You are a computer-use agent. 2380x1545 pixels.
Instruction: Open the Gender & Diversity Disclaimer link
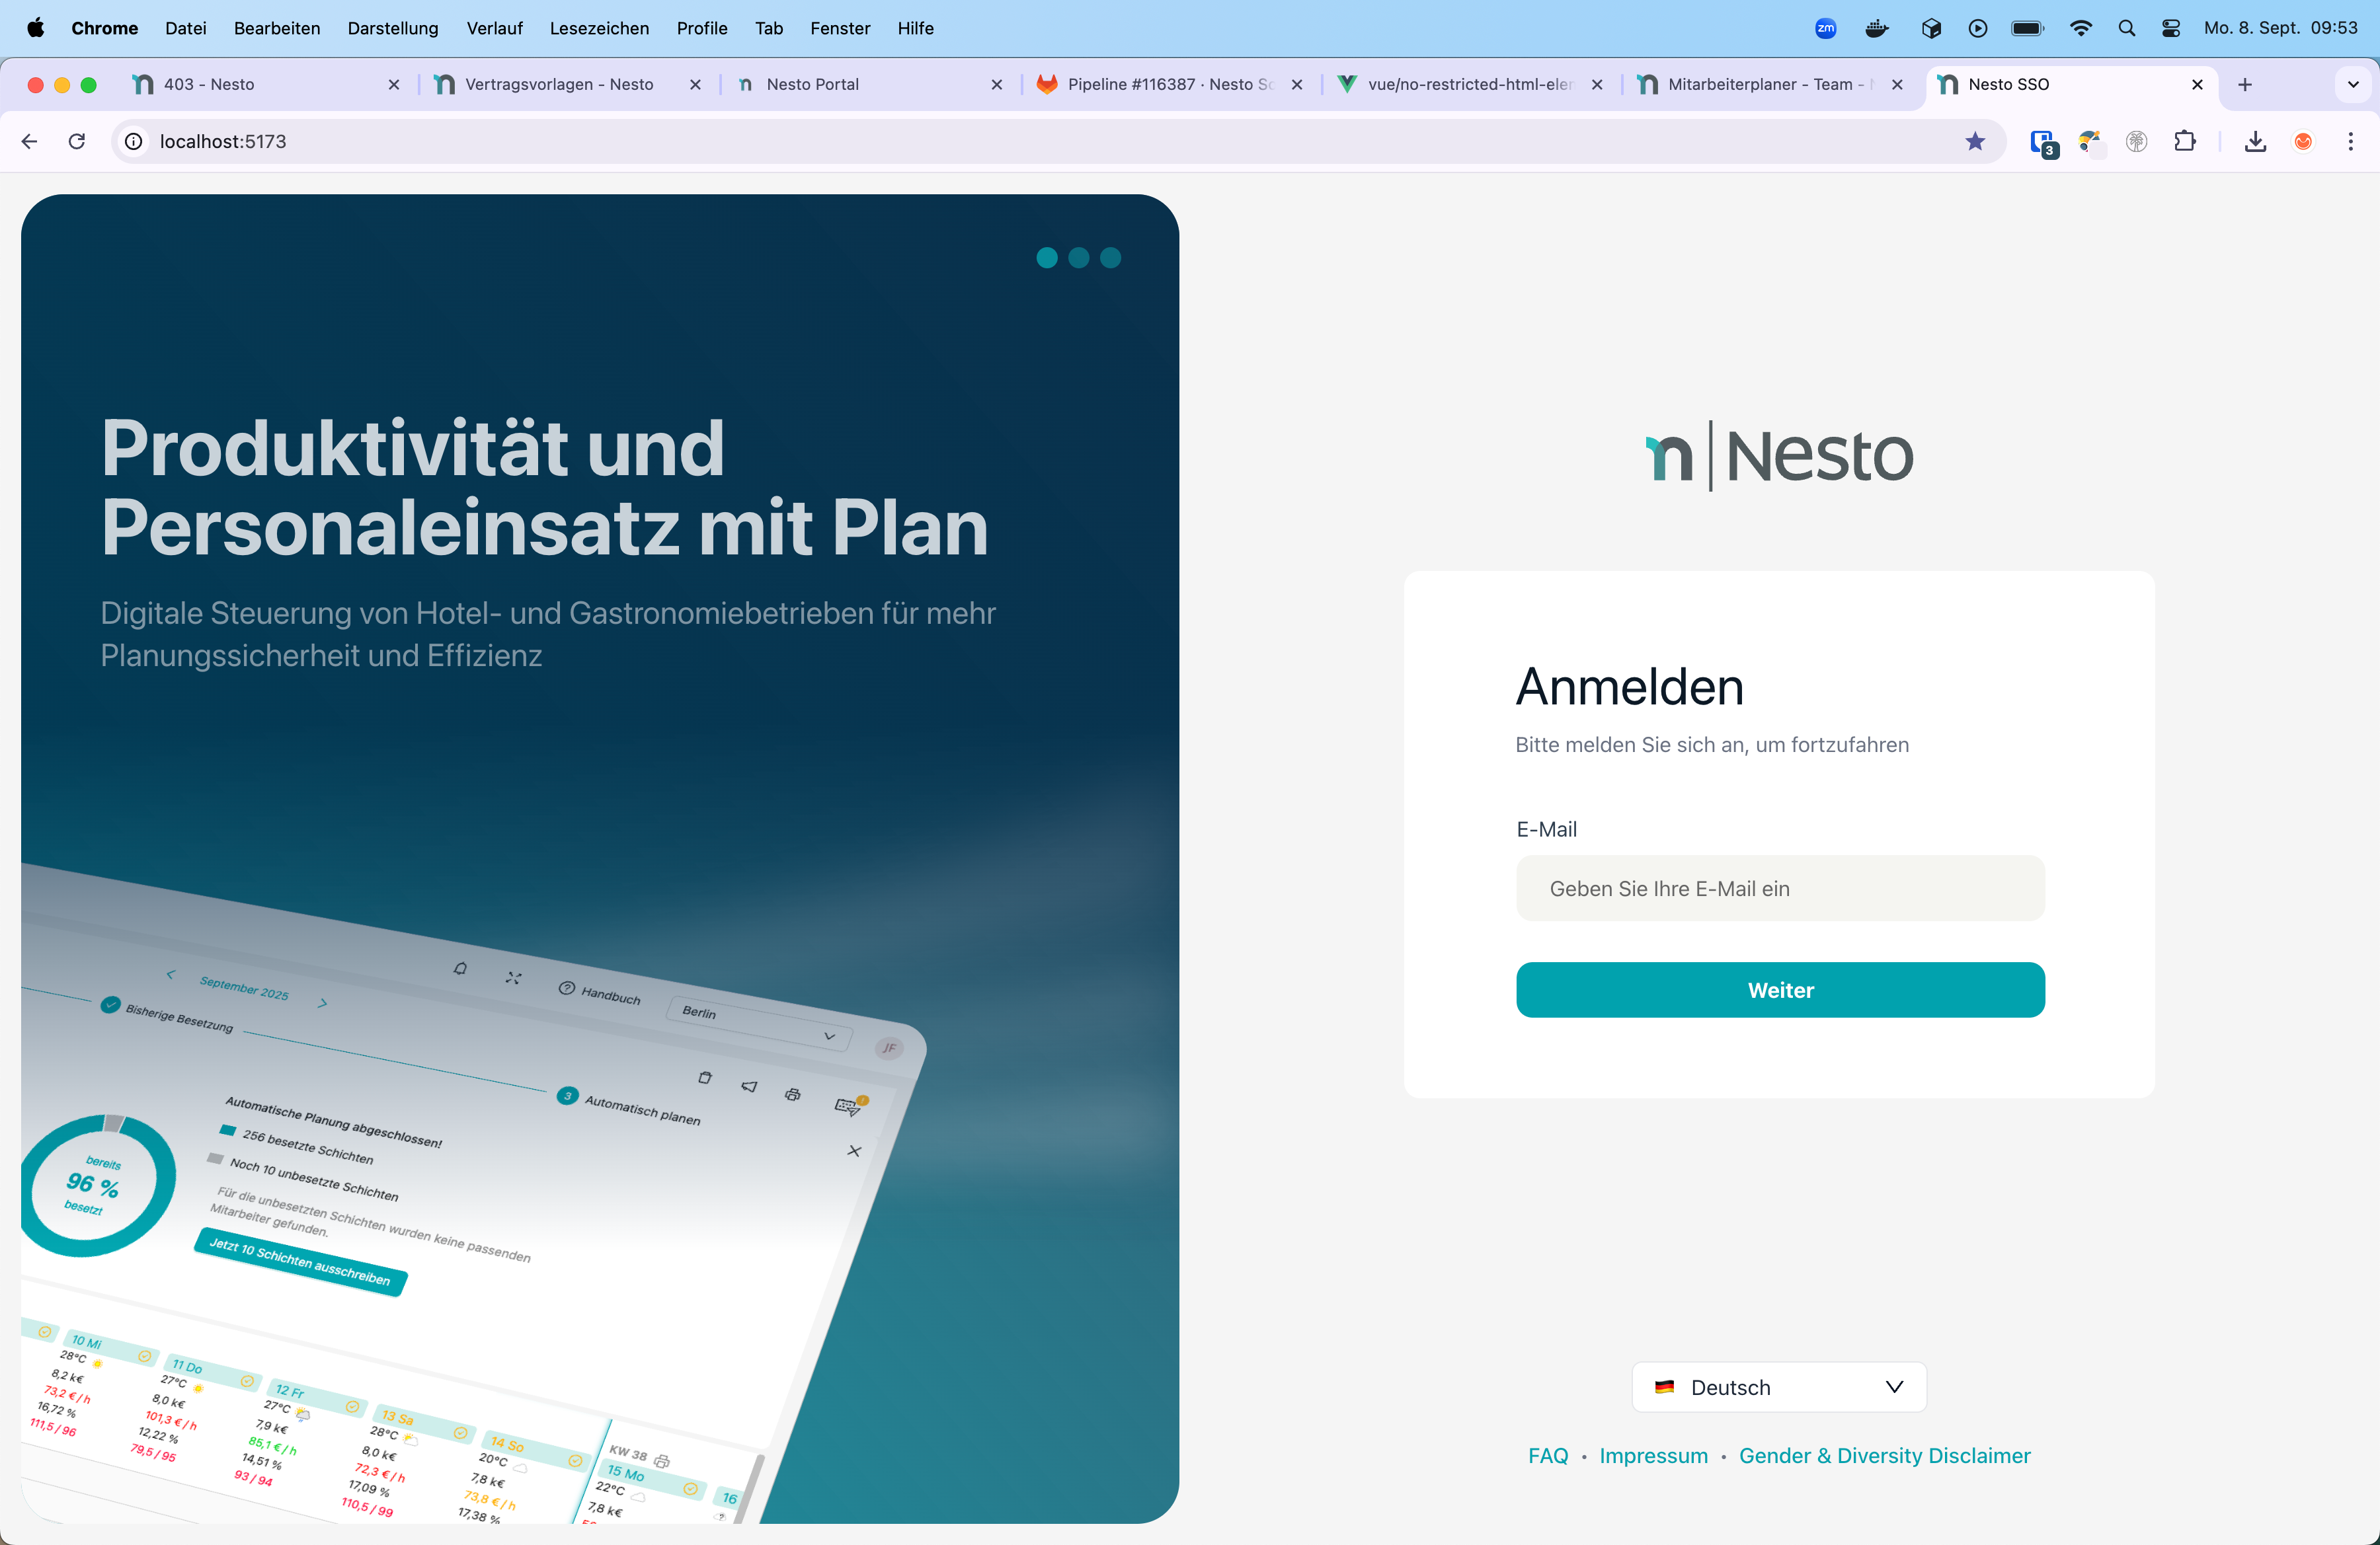coord(1884,1455)
